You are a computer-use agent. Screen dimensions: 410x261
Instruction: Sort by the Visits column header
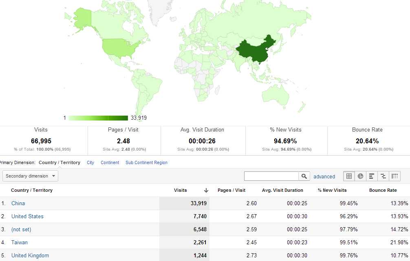click(181, 190)
